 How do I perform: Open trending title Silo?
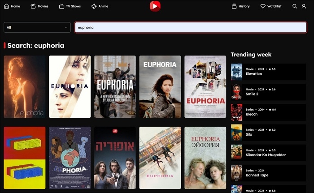click(x=249, y=134)
